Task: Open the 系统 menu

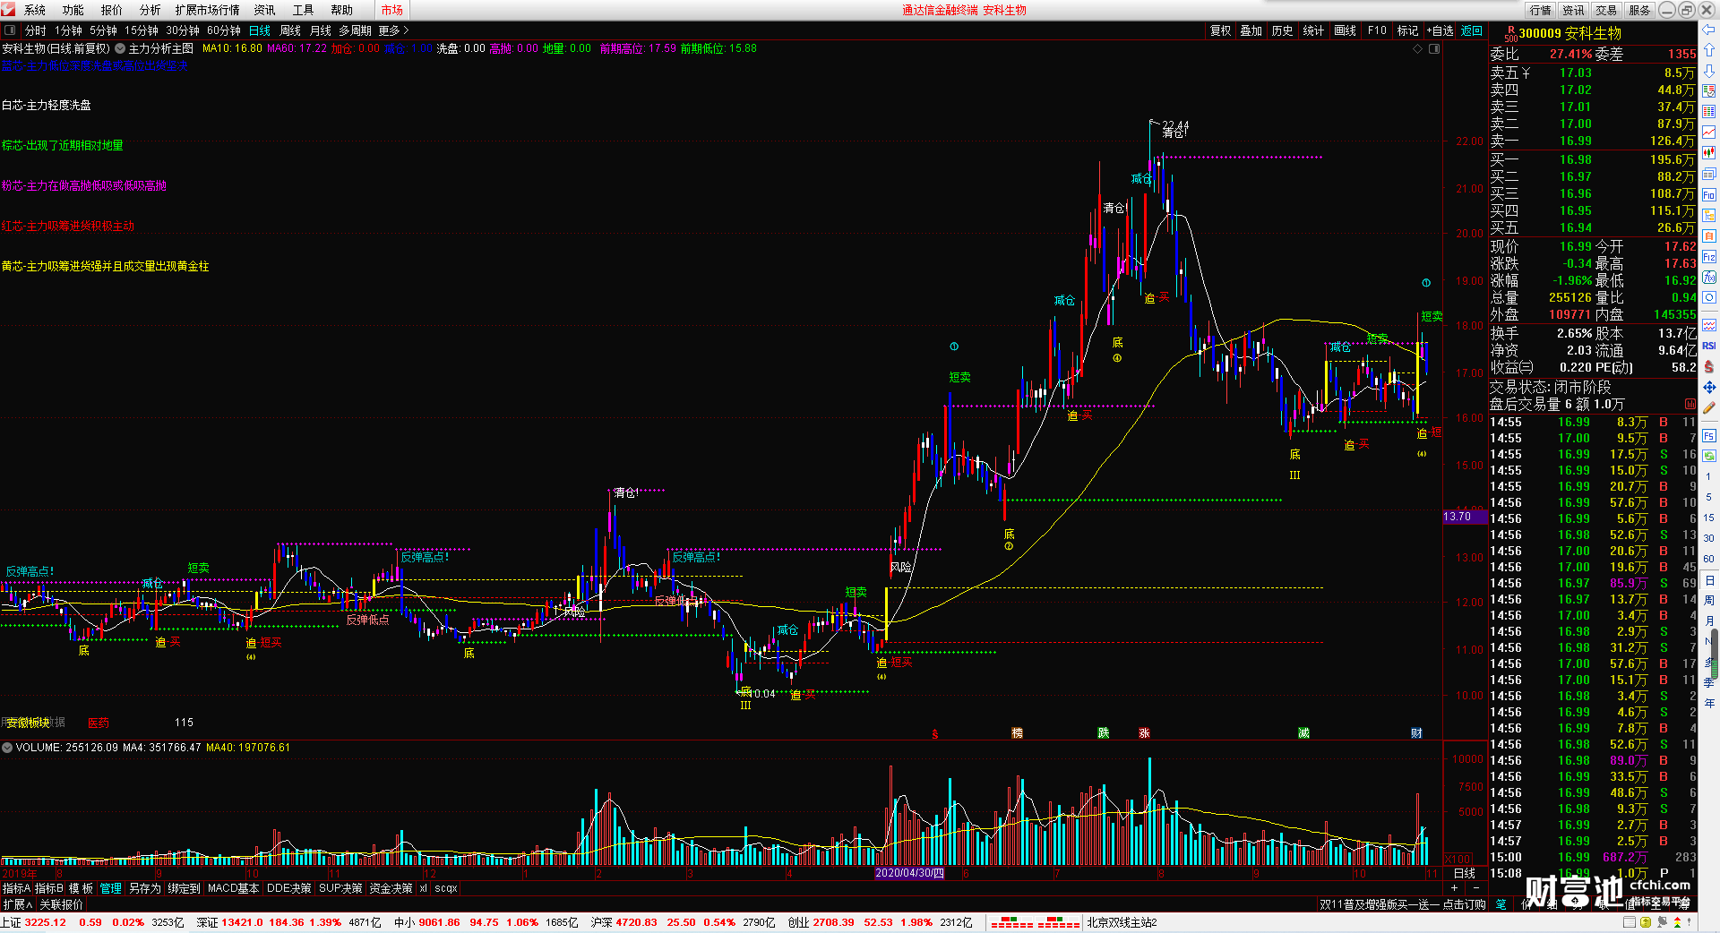Action: tap(35, 10)
